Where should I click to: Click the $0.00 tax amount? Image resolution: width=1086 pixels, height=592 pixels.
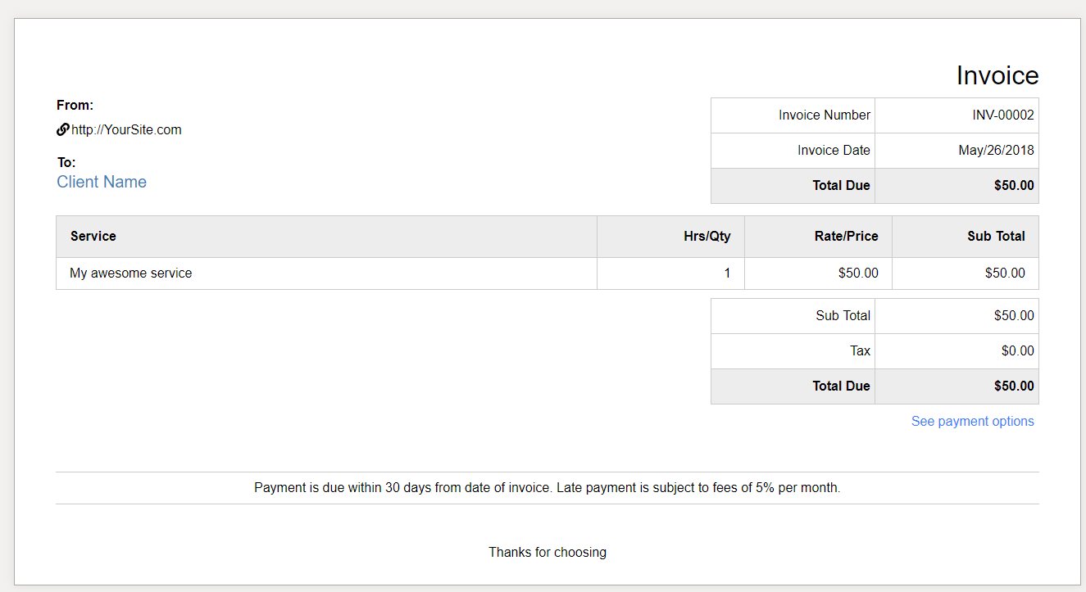click(x=1017, y=351)
